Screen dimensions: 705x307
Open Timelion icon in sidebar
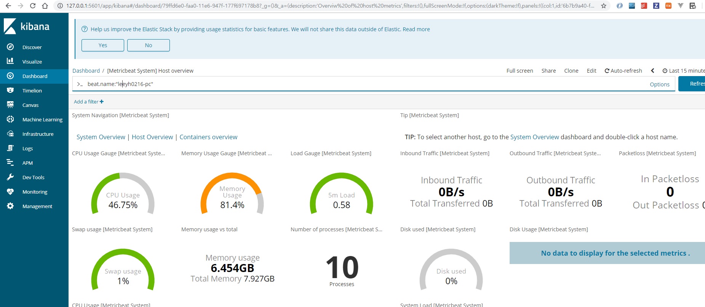click(x=10, y=90)
